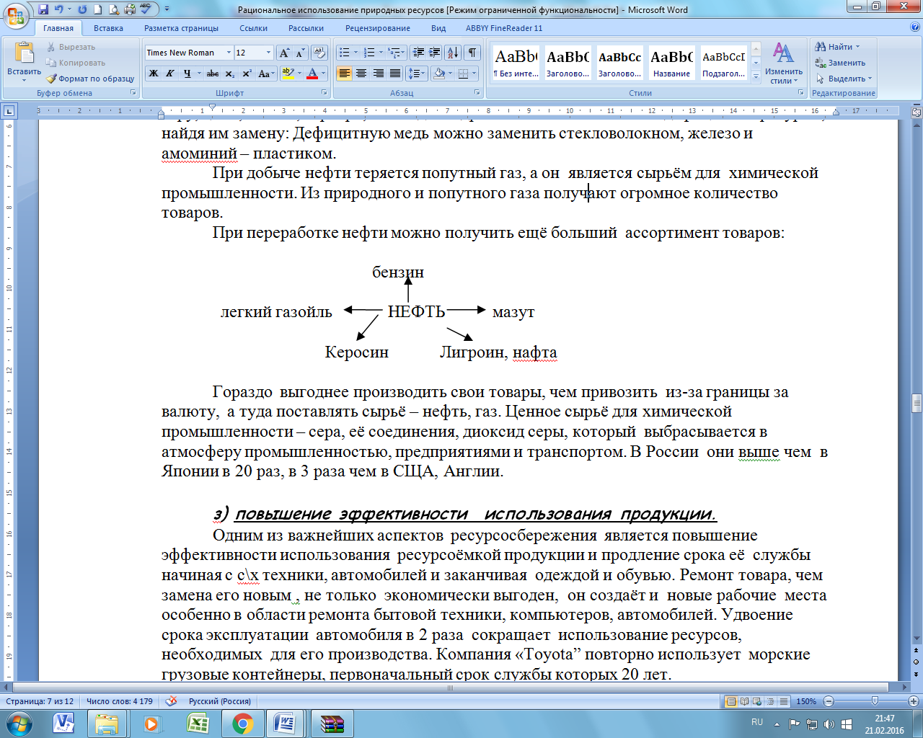Click the Число слов counter in the status bar

(x=119, y=701)
